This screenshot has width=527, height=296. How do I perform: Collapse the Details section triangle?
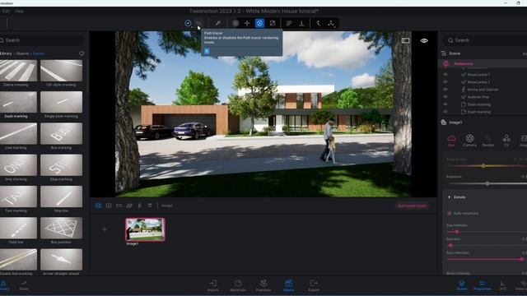click(x=449, y=197)
